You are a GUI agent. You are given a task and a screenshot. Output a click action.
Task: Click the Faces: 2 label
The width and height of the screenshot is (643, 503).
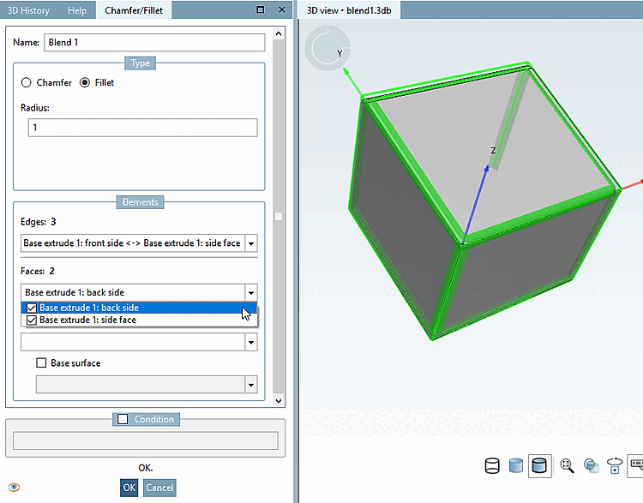tap(38, 271)
